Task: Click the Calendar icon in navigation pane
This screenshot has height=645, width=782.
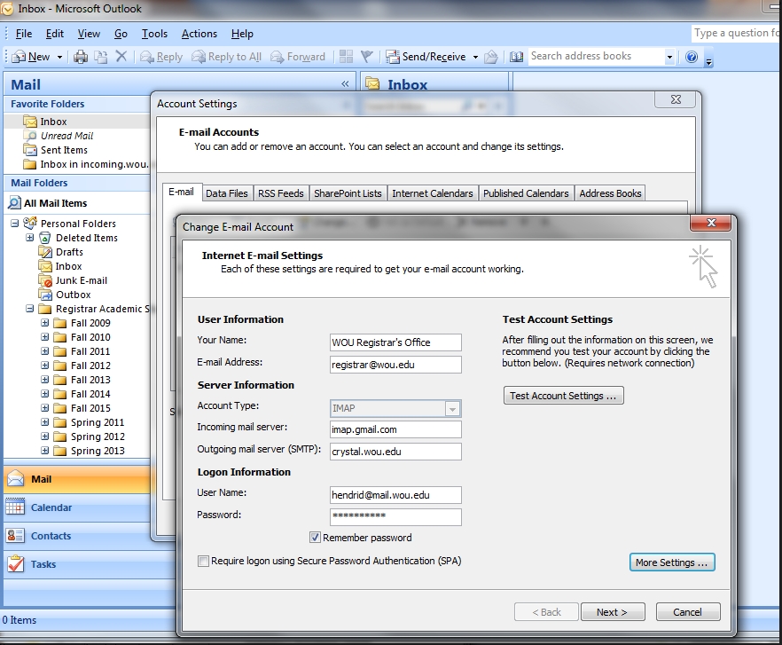Action: point(15,507)
